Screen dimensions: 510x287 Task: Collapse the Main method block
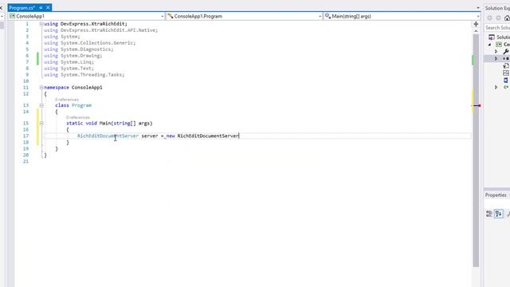(x=41, y=124)
